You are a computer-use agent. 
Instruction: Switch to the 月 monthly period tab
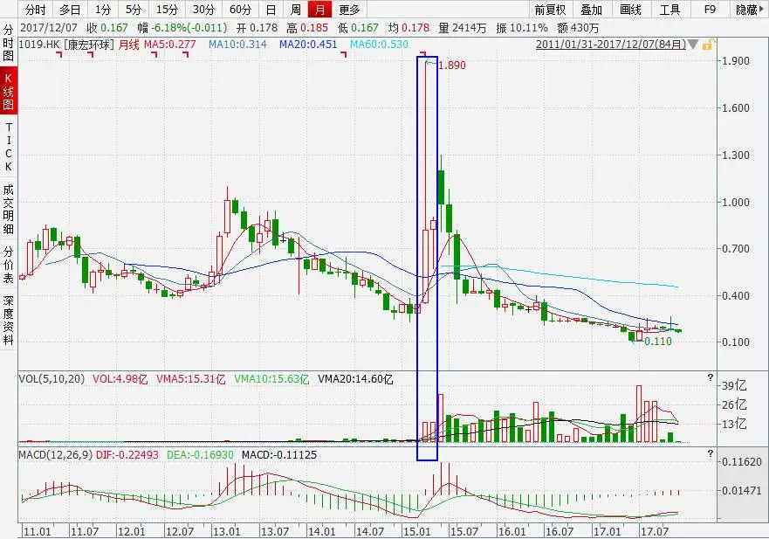point(319,10)
